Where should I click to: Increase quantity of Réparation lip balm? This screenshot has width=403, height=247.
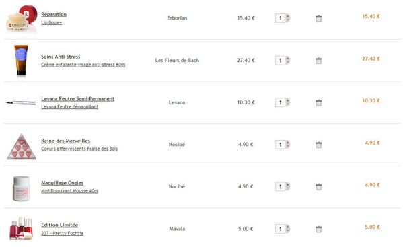287,16
